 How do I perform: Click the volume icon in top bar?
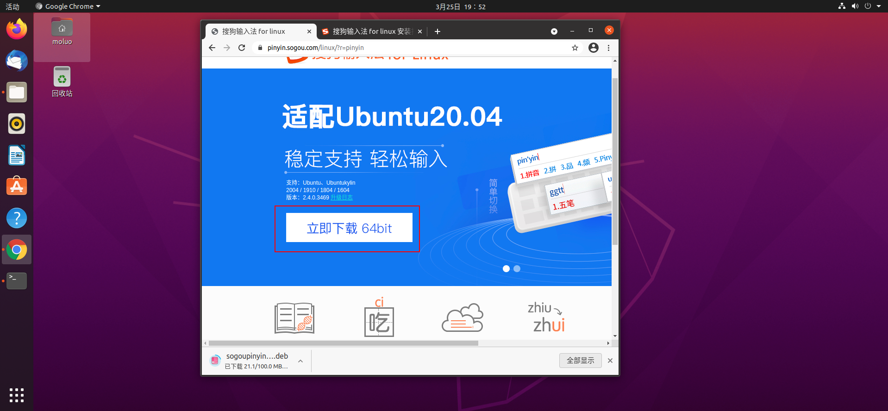(x=855, y=6)
